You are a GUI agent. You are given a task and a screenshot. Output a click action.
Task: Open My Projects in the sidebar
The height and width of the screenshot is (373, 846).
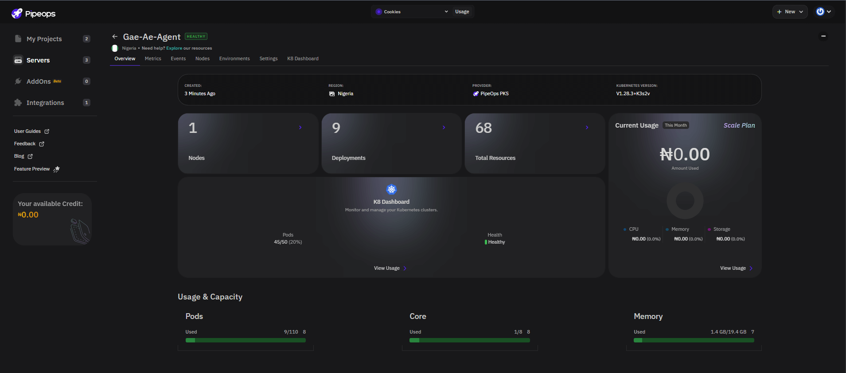(x=44, y=39)
